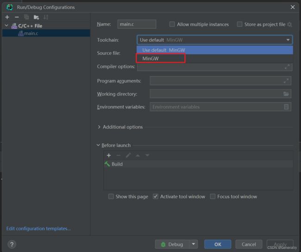301x252 pixels.
Task: Click the Apply button
Action: [x=280, y=244]
